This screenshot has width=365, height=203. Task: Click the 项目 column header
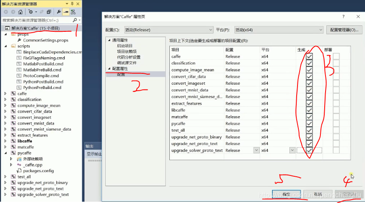[175, 50]
